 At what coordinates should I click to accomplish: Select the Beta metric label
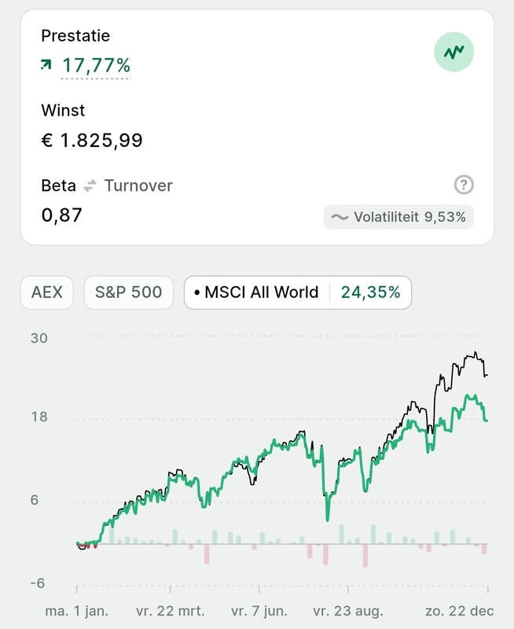point(58,186)
